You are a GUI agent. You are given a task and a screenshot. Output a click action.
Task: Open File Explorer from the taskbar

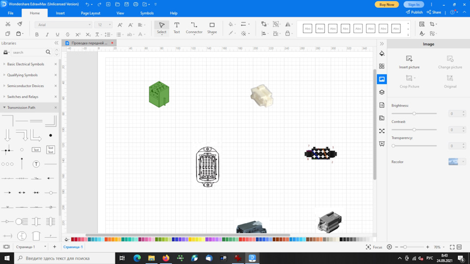[151, 258]
